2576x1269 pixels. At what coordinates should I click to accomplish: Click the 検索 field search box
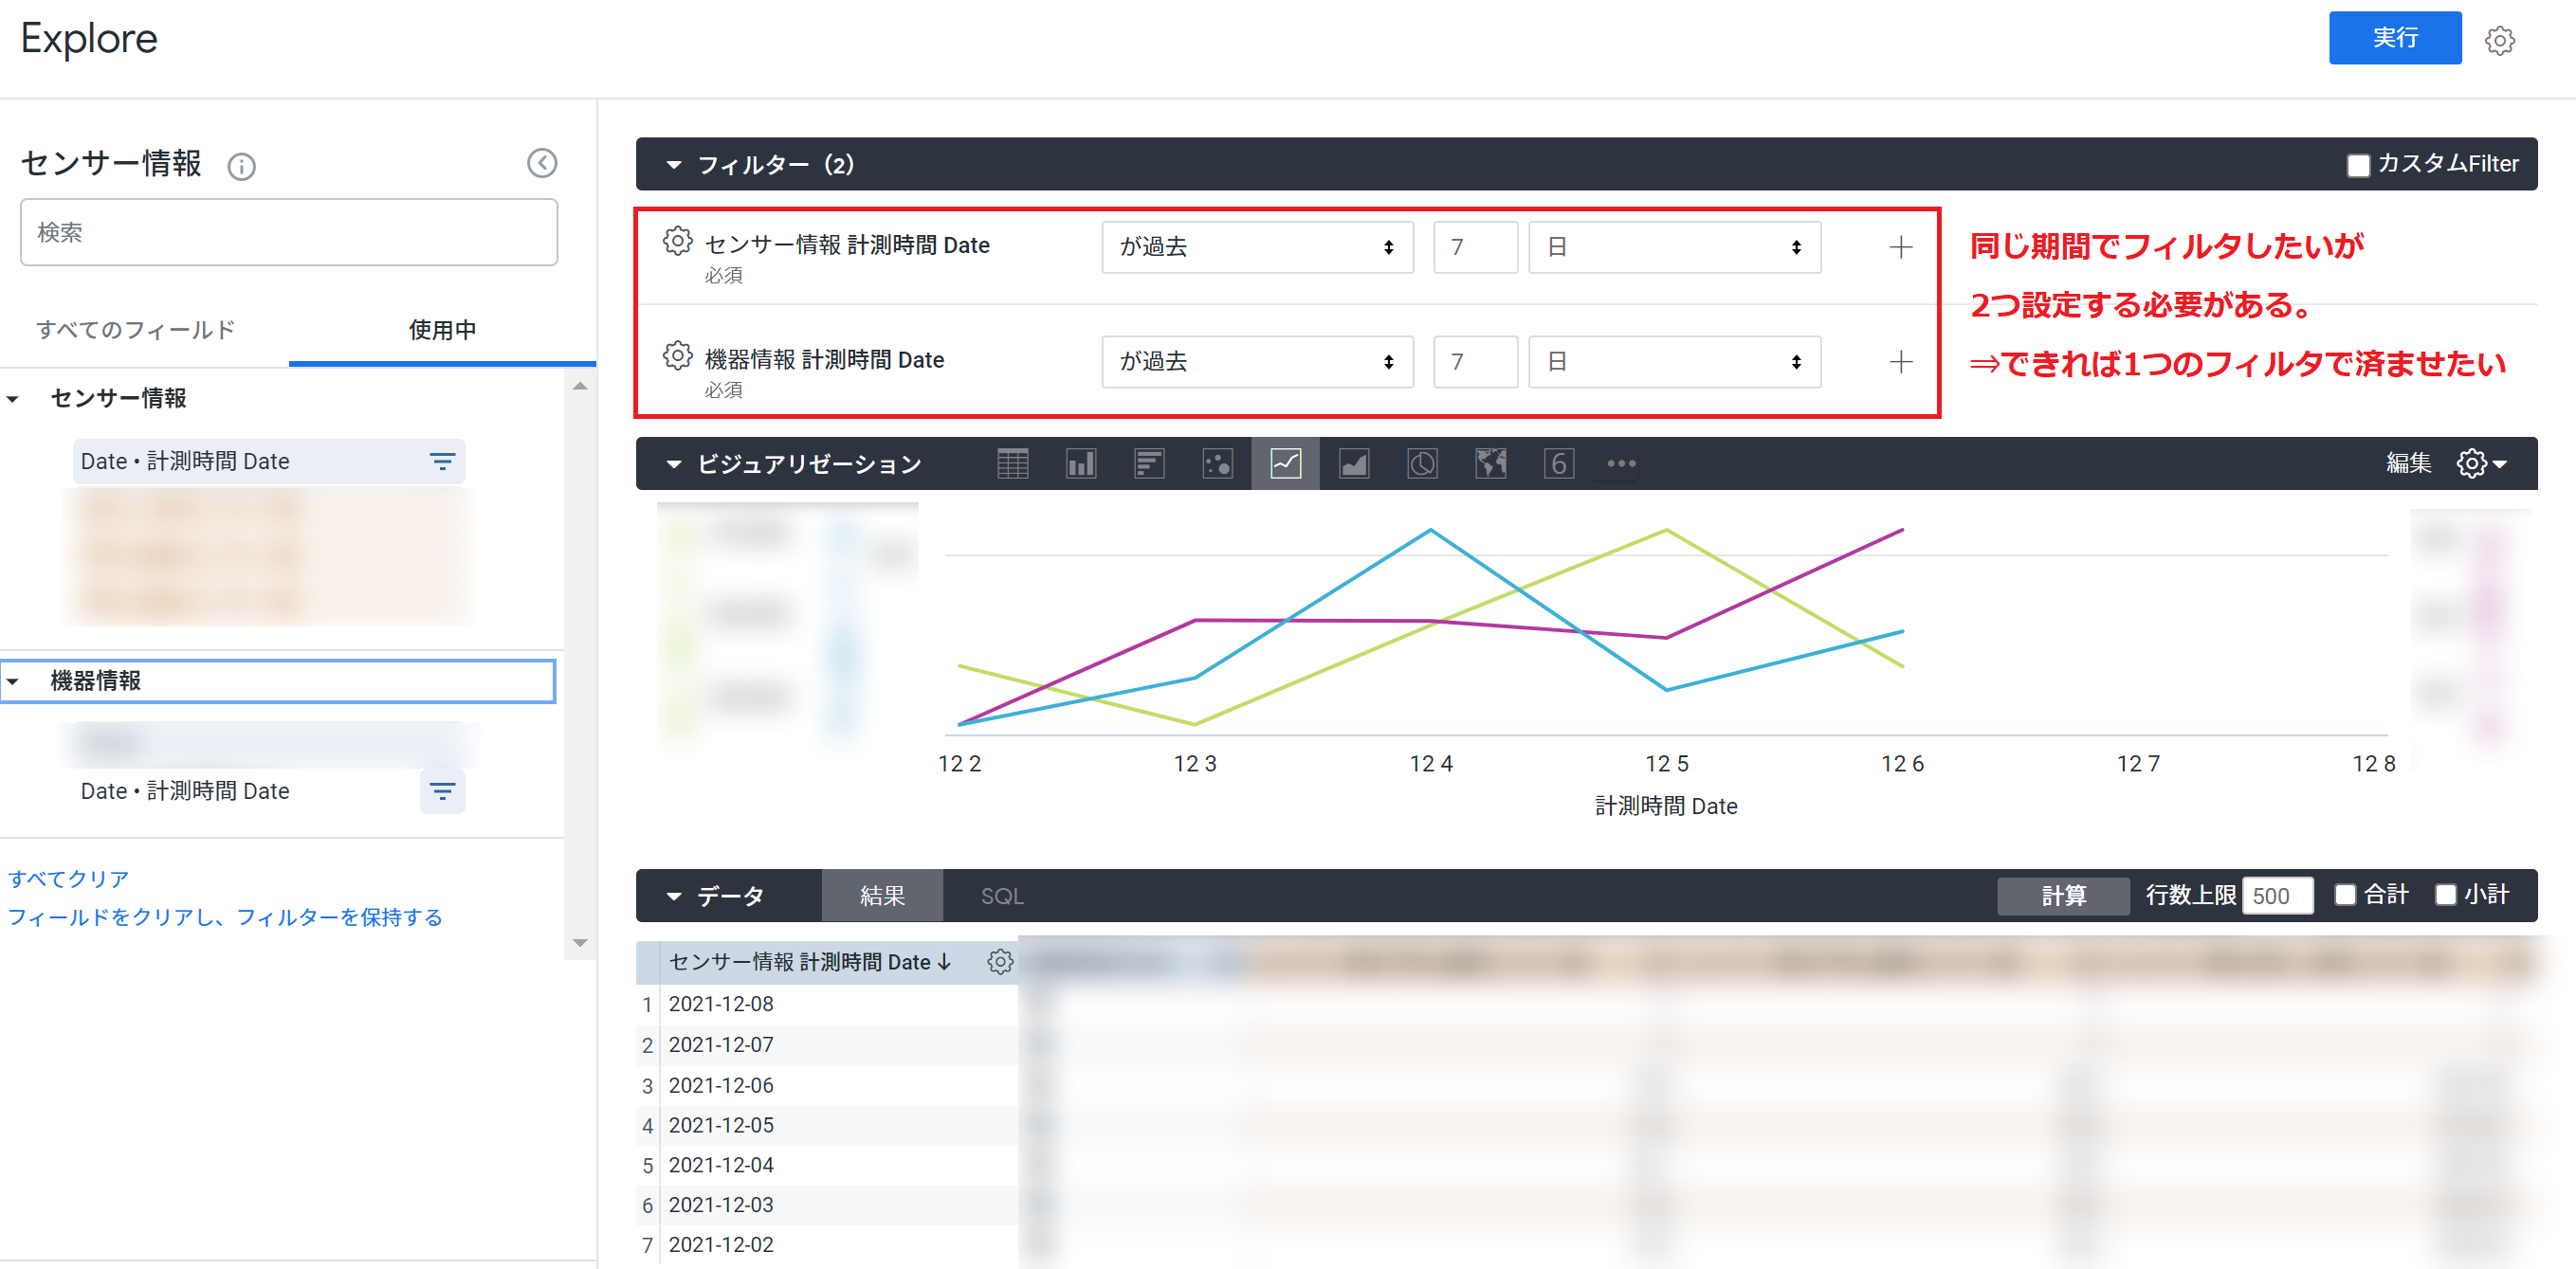click(289, 233)
